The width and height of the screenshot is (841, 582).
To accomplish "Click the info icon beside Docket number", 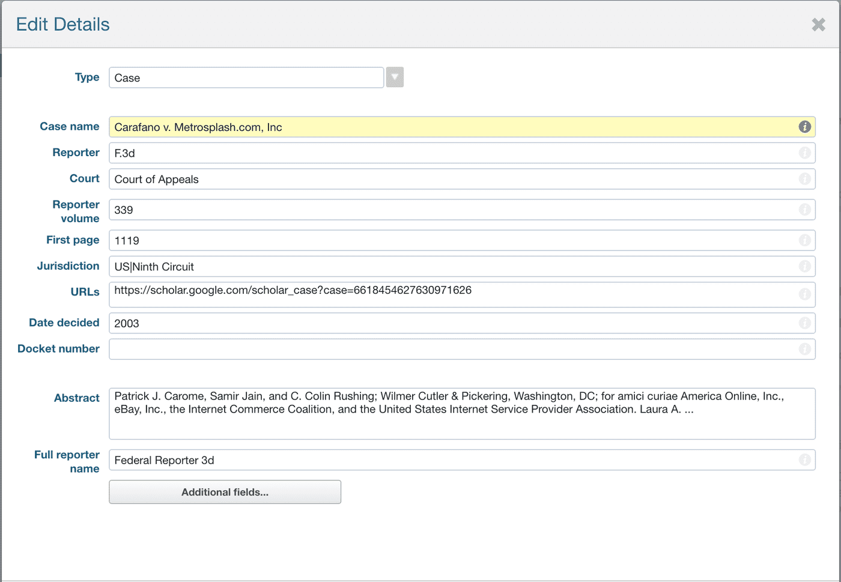I will coord(806,349).
